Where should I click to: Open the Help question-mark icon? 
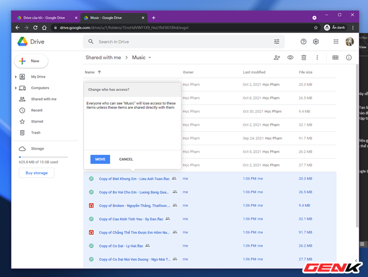coord(303,41)
